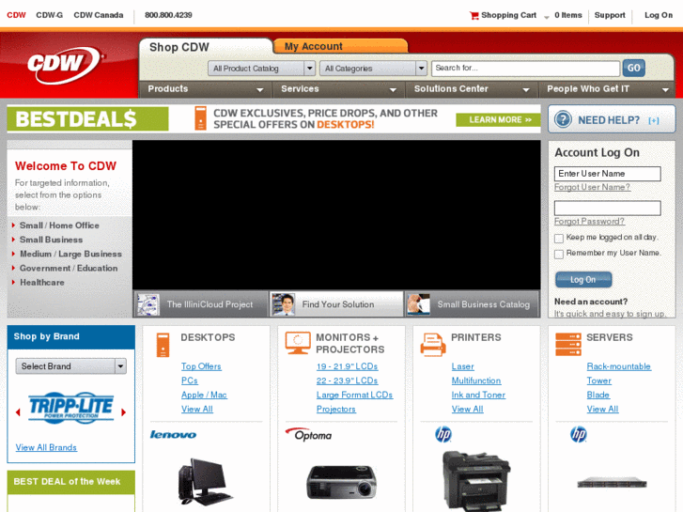Image resolution: width=683 pixels, height=512 pixels.
Task: Click the blue Log On button
Action: [583, 280]
